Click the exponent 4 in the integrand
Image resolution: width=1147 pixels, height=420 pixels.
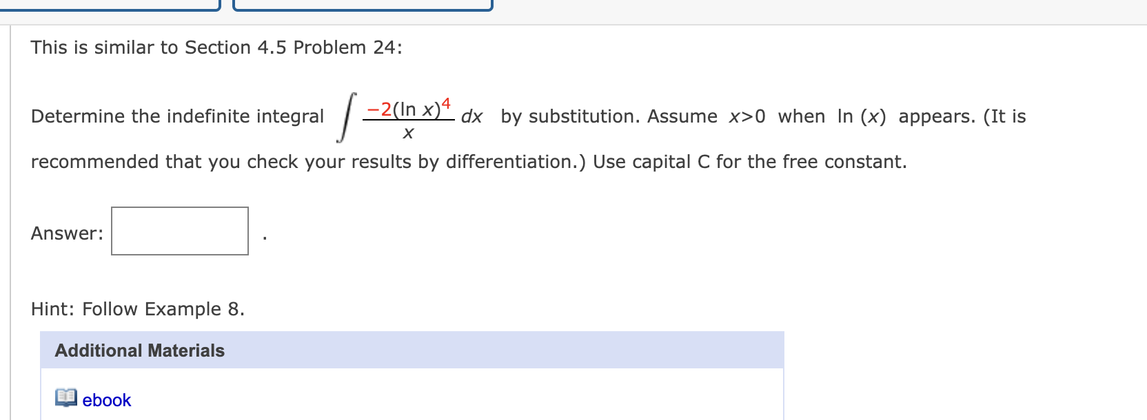[x=447, y=103]
